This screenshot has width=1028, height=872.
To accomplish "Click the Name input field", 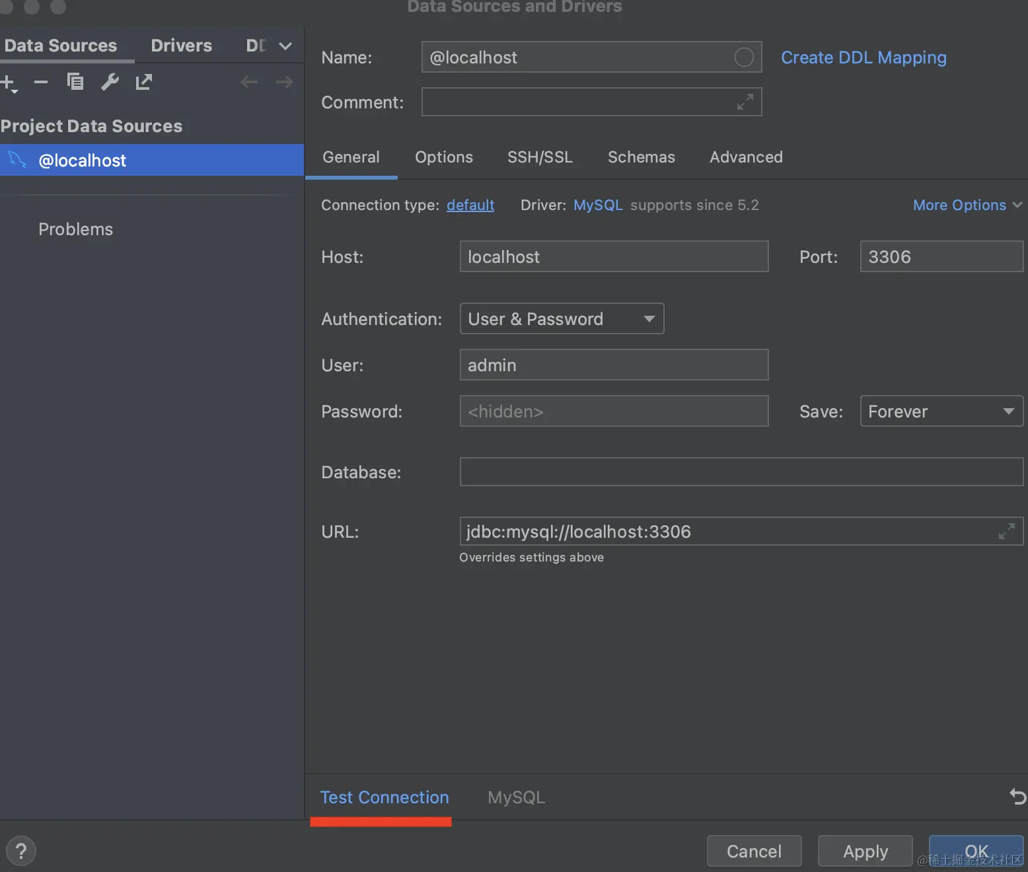I will 591,57.
